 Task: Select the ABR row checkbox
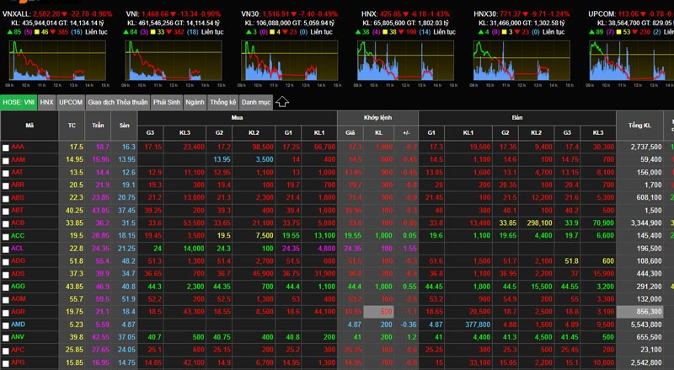6,186
